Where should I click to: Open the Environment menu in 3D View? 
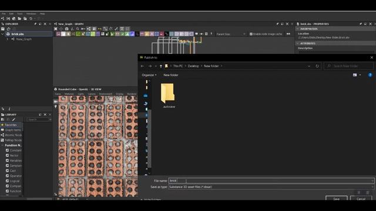tap(106, 94)
